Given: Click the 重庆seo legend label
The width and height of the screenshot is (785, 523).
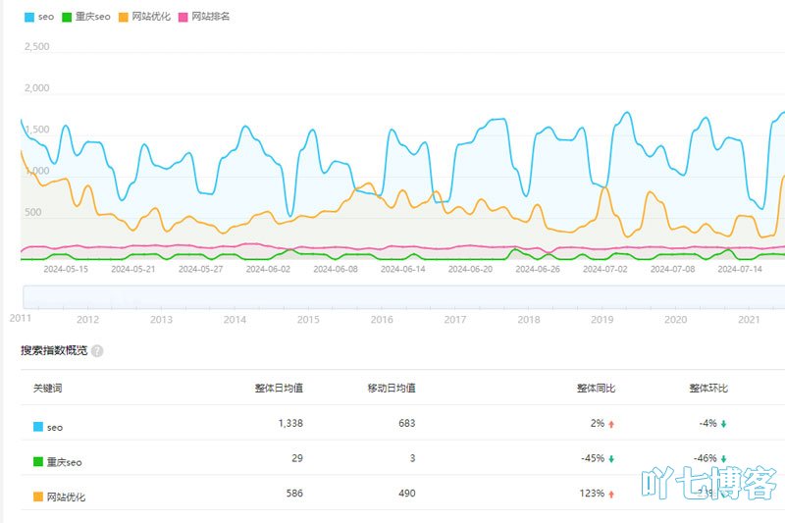Looking at the screenshot, I should click(92, 17).
